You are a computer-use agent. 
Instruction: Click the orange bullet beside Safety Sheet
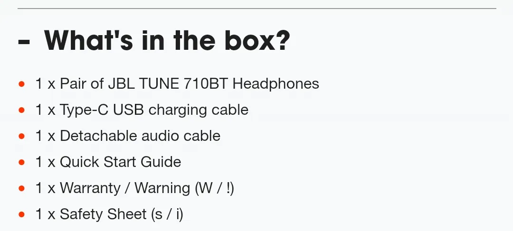[x=21, y=215]
